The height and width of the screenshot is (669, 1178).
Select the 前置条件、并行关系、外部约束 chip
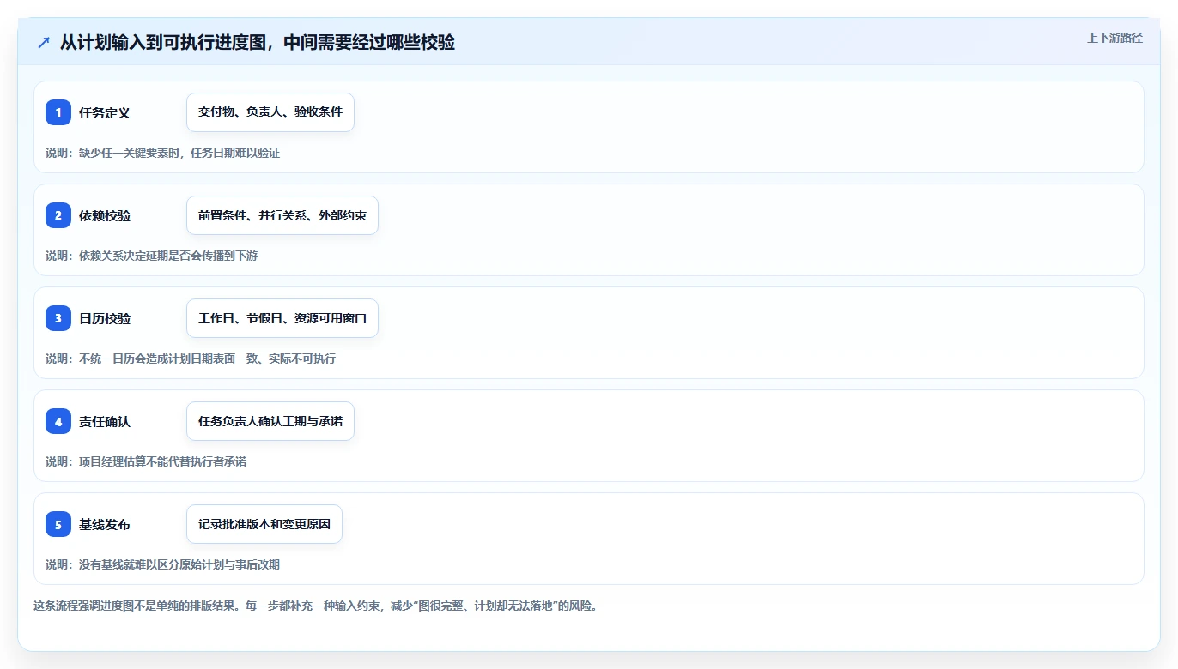coord(282,215)
